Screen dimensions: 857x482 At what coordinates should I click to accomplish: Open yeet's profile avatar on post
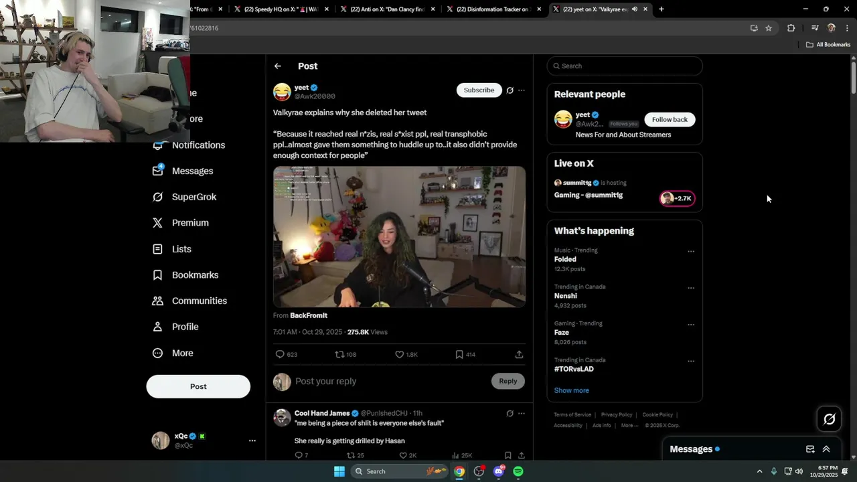[x=282, y=92]
